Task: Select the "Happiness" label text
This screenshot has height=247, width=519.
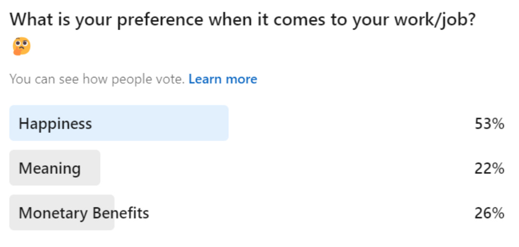Action: (55, 124)
